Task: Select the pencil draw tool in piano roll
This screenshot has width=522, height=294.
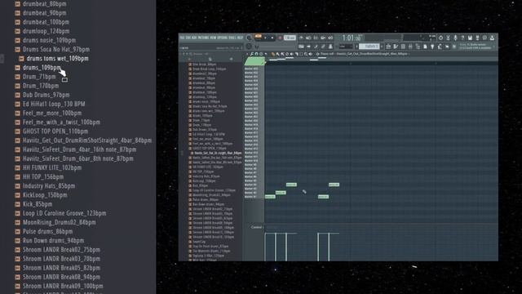Action: coord(272,54)
